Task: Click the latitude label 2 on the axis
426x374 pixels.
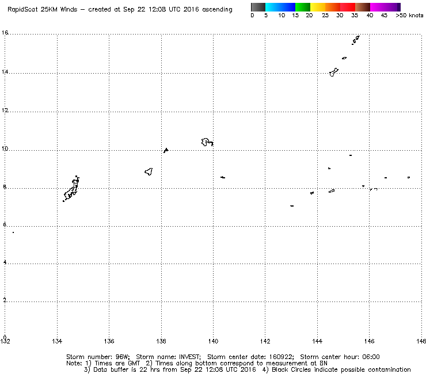Action: (5, 300)
